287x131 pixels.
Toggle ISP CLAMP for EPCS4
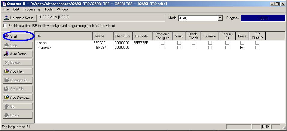(x=257, y=48)
